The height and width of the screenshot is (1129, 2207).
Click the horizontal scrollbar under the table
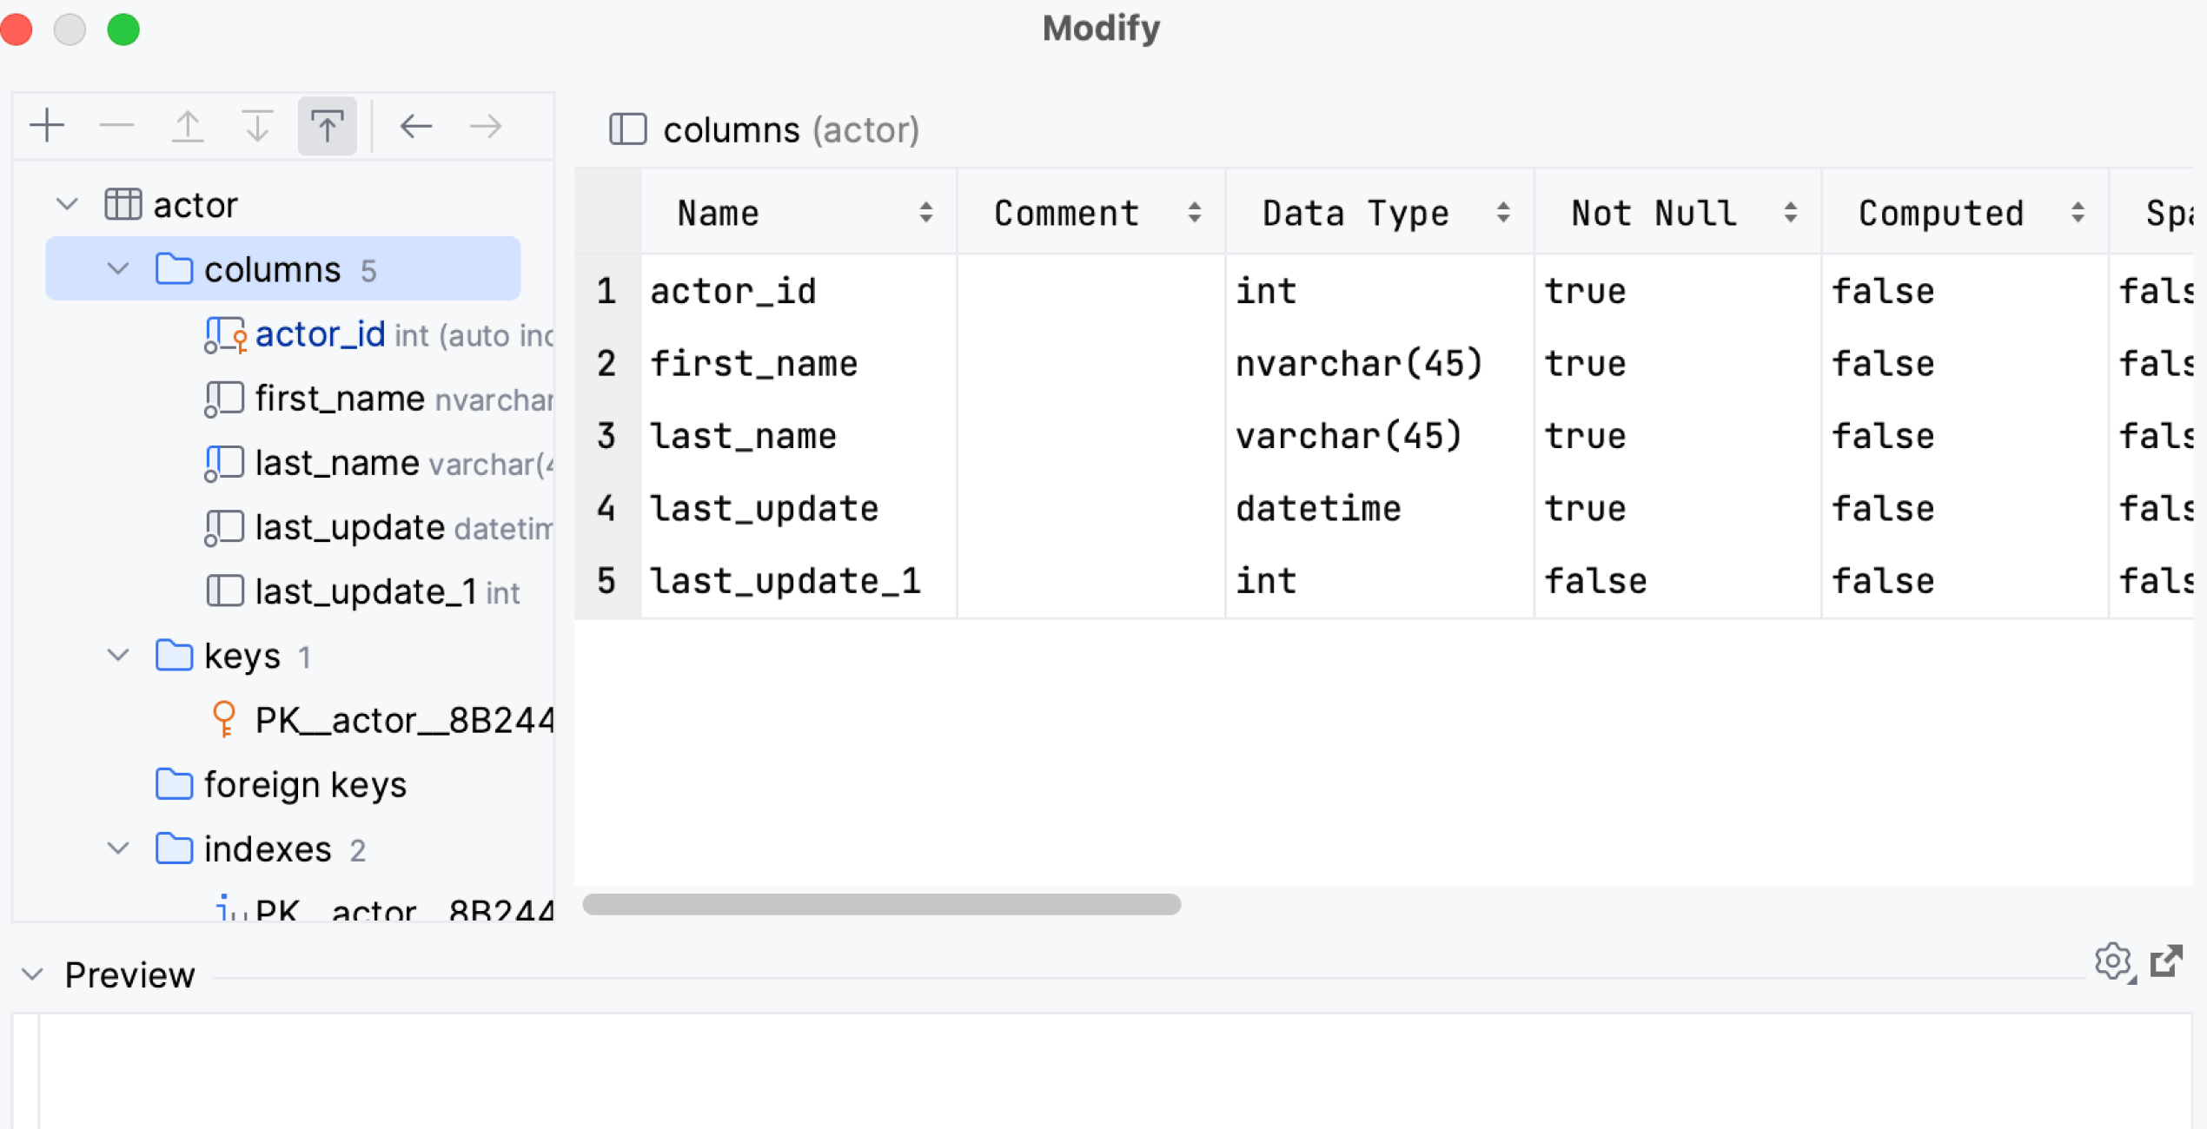881,904
